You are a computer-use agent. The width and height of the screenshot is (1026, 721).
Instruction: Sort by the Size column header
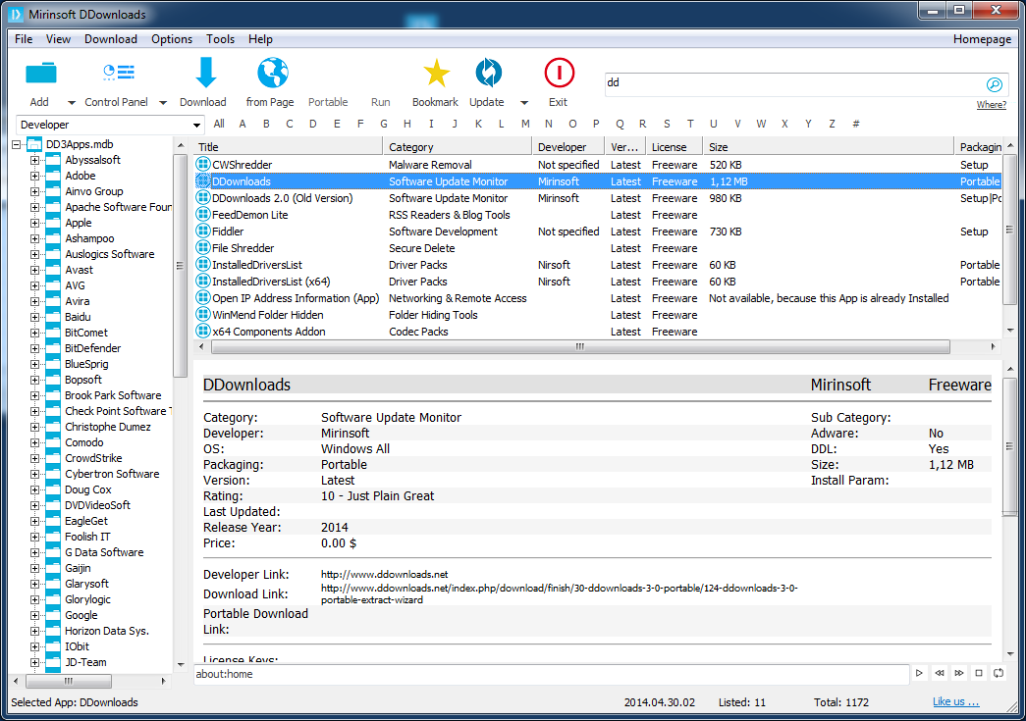click(x=829, y=147)
